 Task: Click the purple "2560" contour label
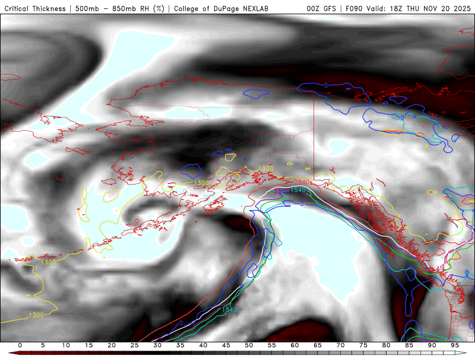pyautogui.click(x=281, y=191)
